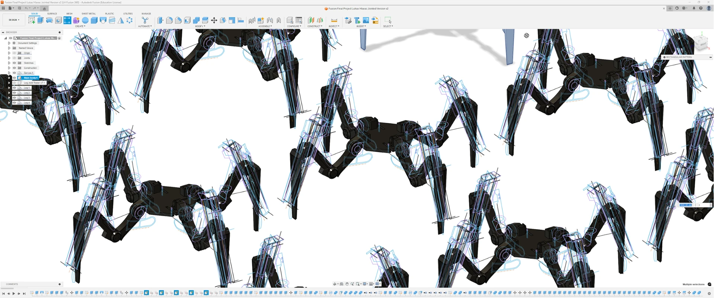Open the DESIGN workspace dropdown

(14, 20)
